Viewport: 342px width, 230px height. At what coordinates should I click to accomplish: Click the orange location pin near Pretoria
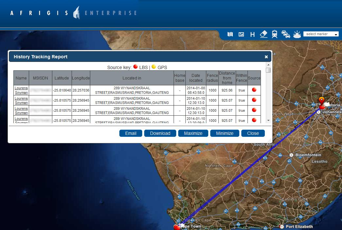click(322, 100)
